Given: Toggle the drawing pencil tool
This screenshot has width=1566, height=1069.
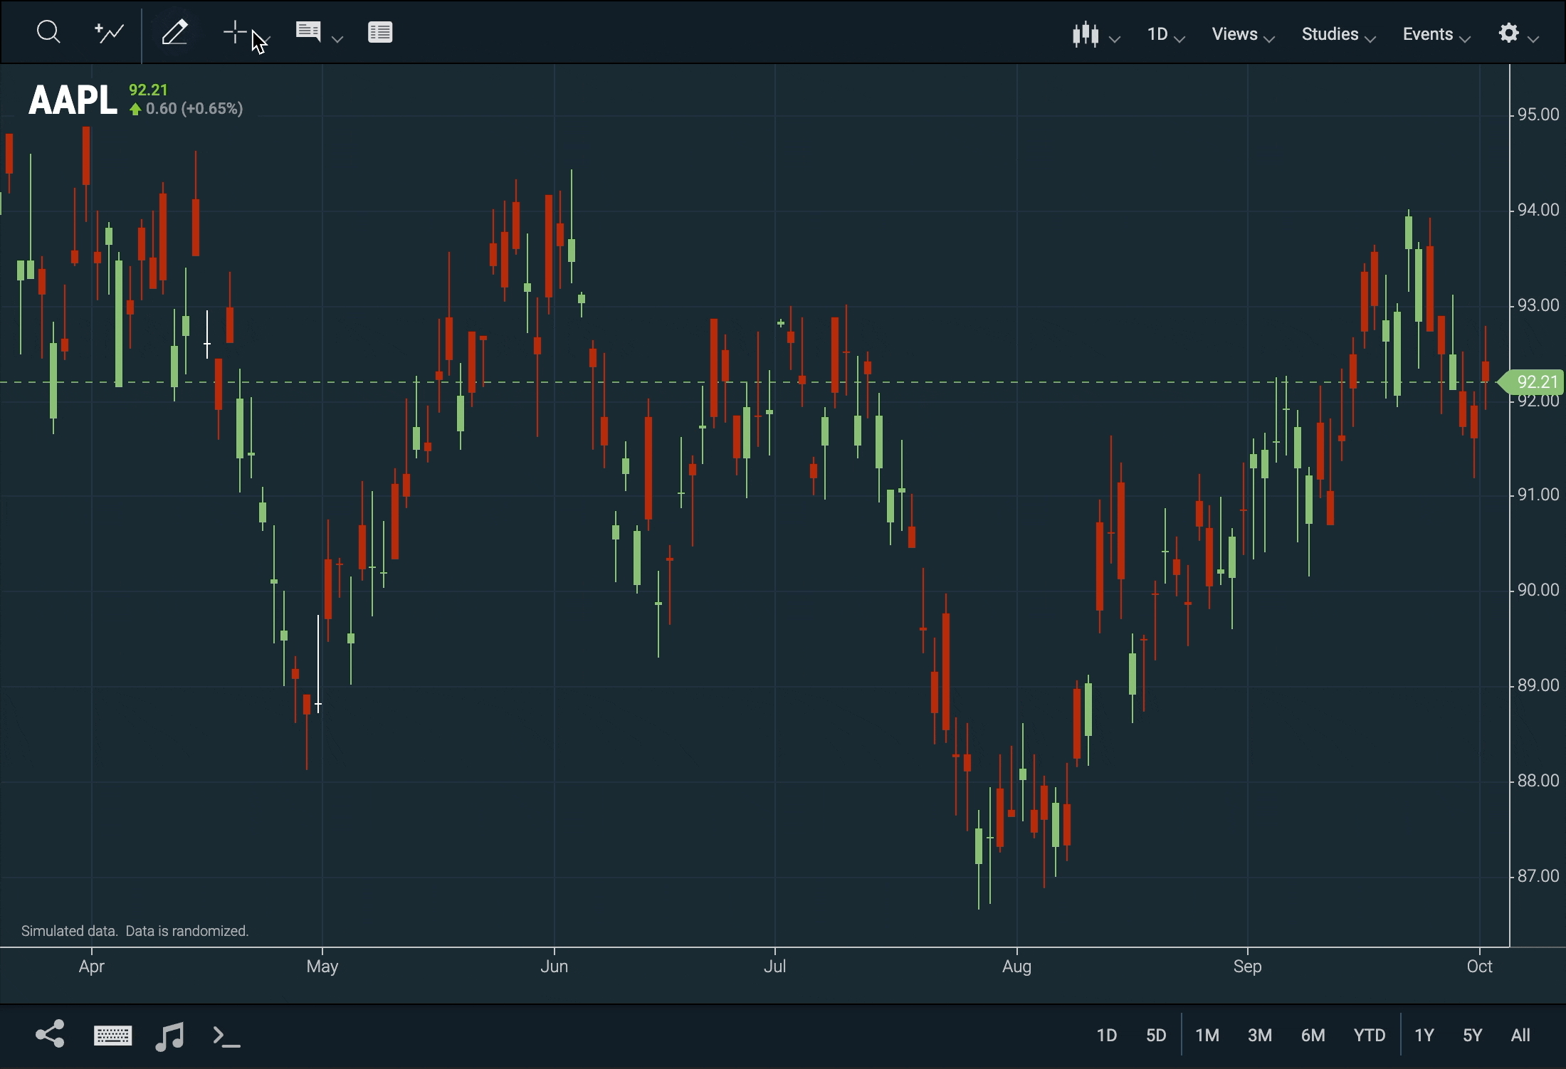Looking at the screenshot, I should 174,32.
